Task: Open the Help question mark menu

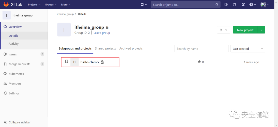Action: tap(253, 5)
